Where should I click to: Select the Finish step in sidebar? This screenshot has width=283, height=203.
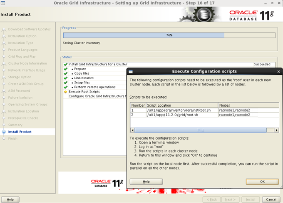click(12, 139)
